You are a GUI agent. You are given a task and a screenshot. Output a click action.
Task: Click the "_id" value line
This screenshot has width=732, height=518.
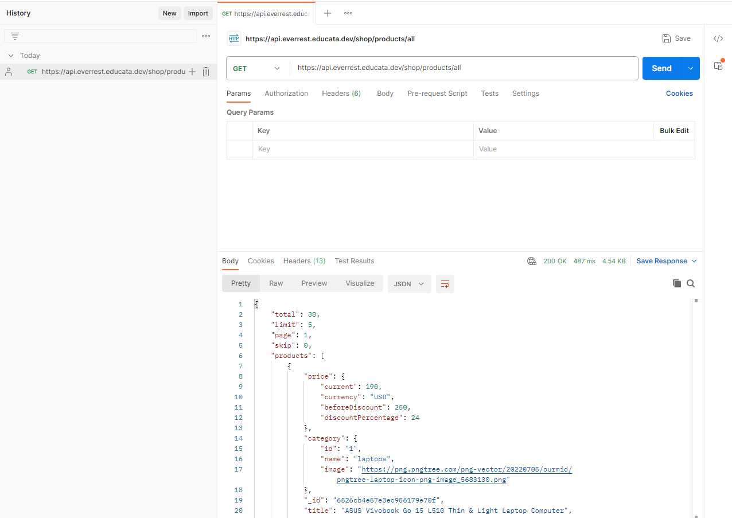point(374,500)
